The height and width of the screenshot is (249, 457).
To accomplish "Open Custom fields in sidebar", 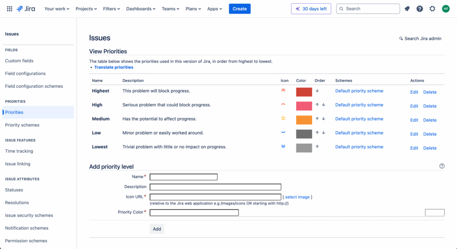I will 19,61.
